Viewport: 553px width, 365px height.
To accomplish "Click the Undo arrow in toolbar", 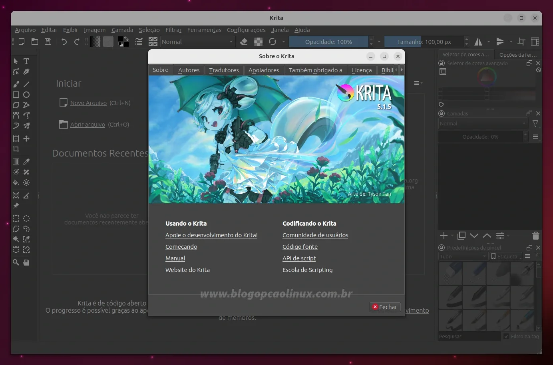I will click(64, 42).
